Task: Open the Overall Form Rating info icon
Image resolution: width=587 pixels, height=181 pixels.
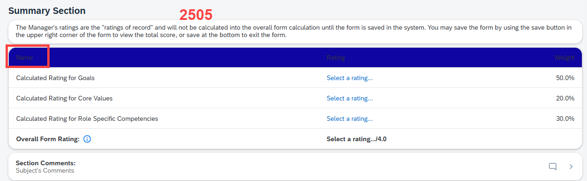Action: coord(87,139)
